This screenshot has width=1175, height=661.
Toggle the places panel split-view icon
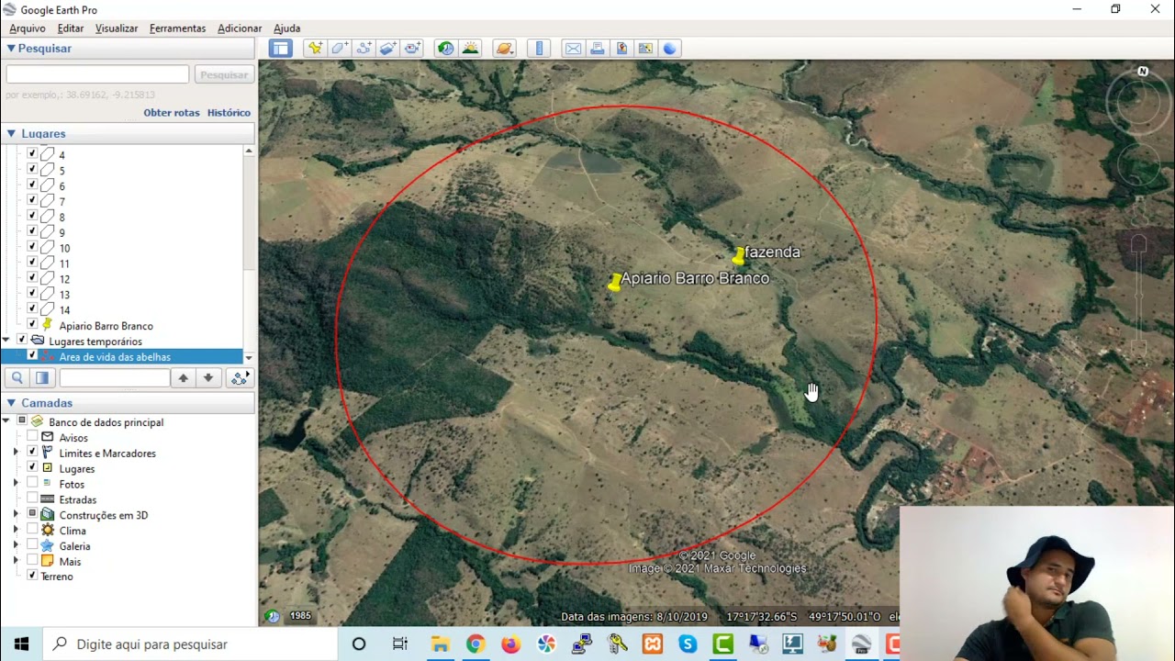click(42, 377)
